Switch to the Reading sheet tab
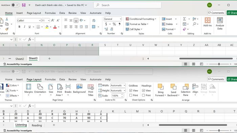This screenshot has height=133, width=237. [x=37, y=125]
